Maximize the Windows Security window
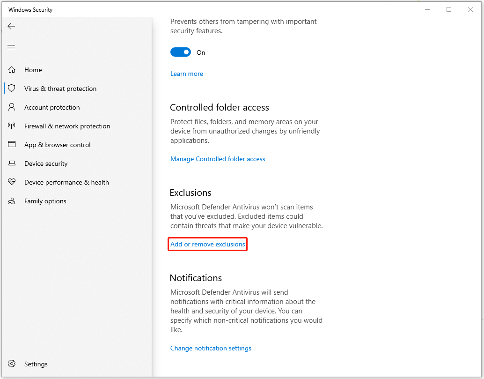Image resolution: width=484 pixels, height=379 pixels. 448,9
